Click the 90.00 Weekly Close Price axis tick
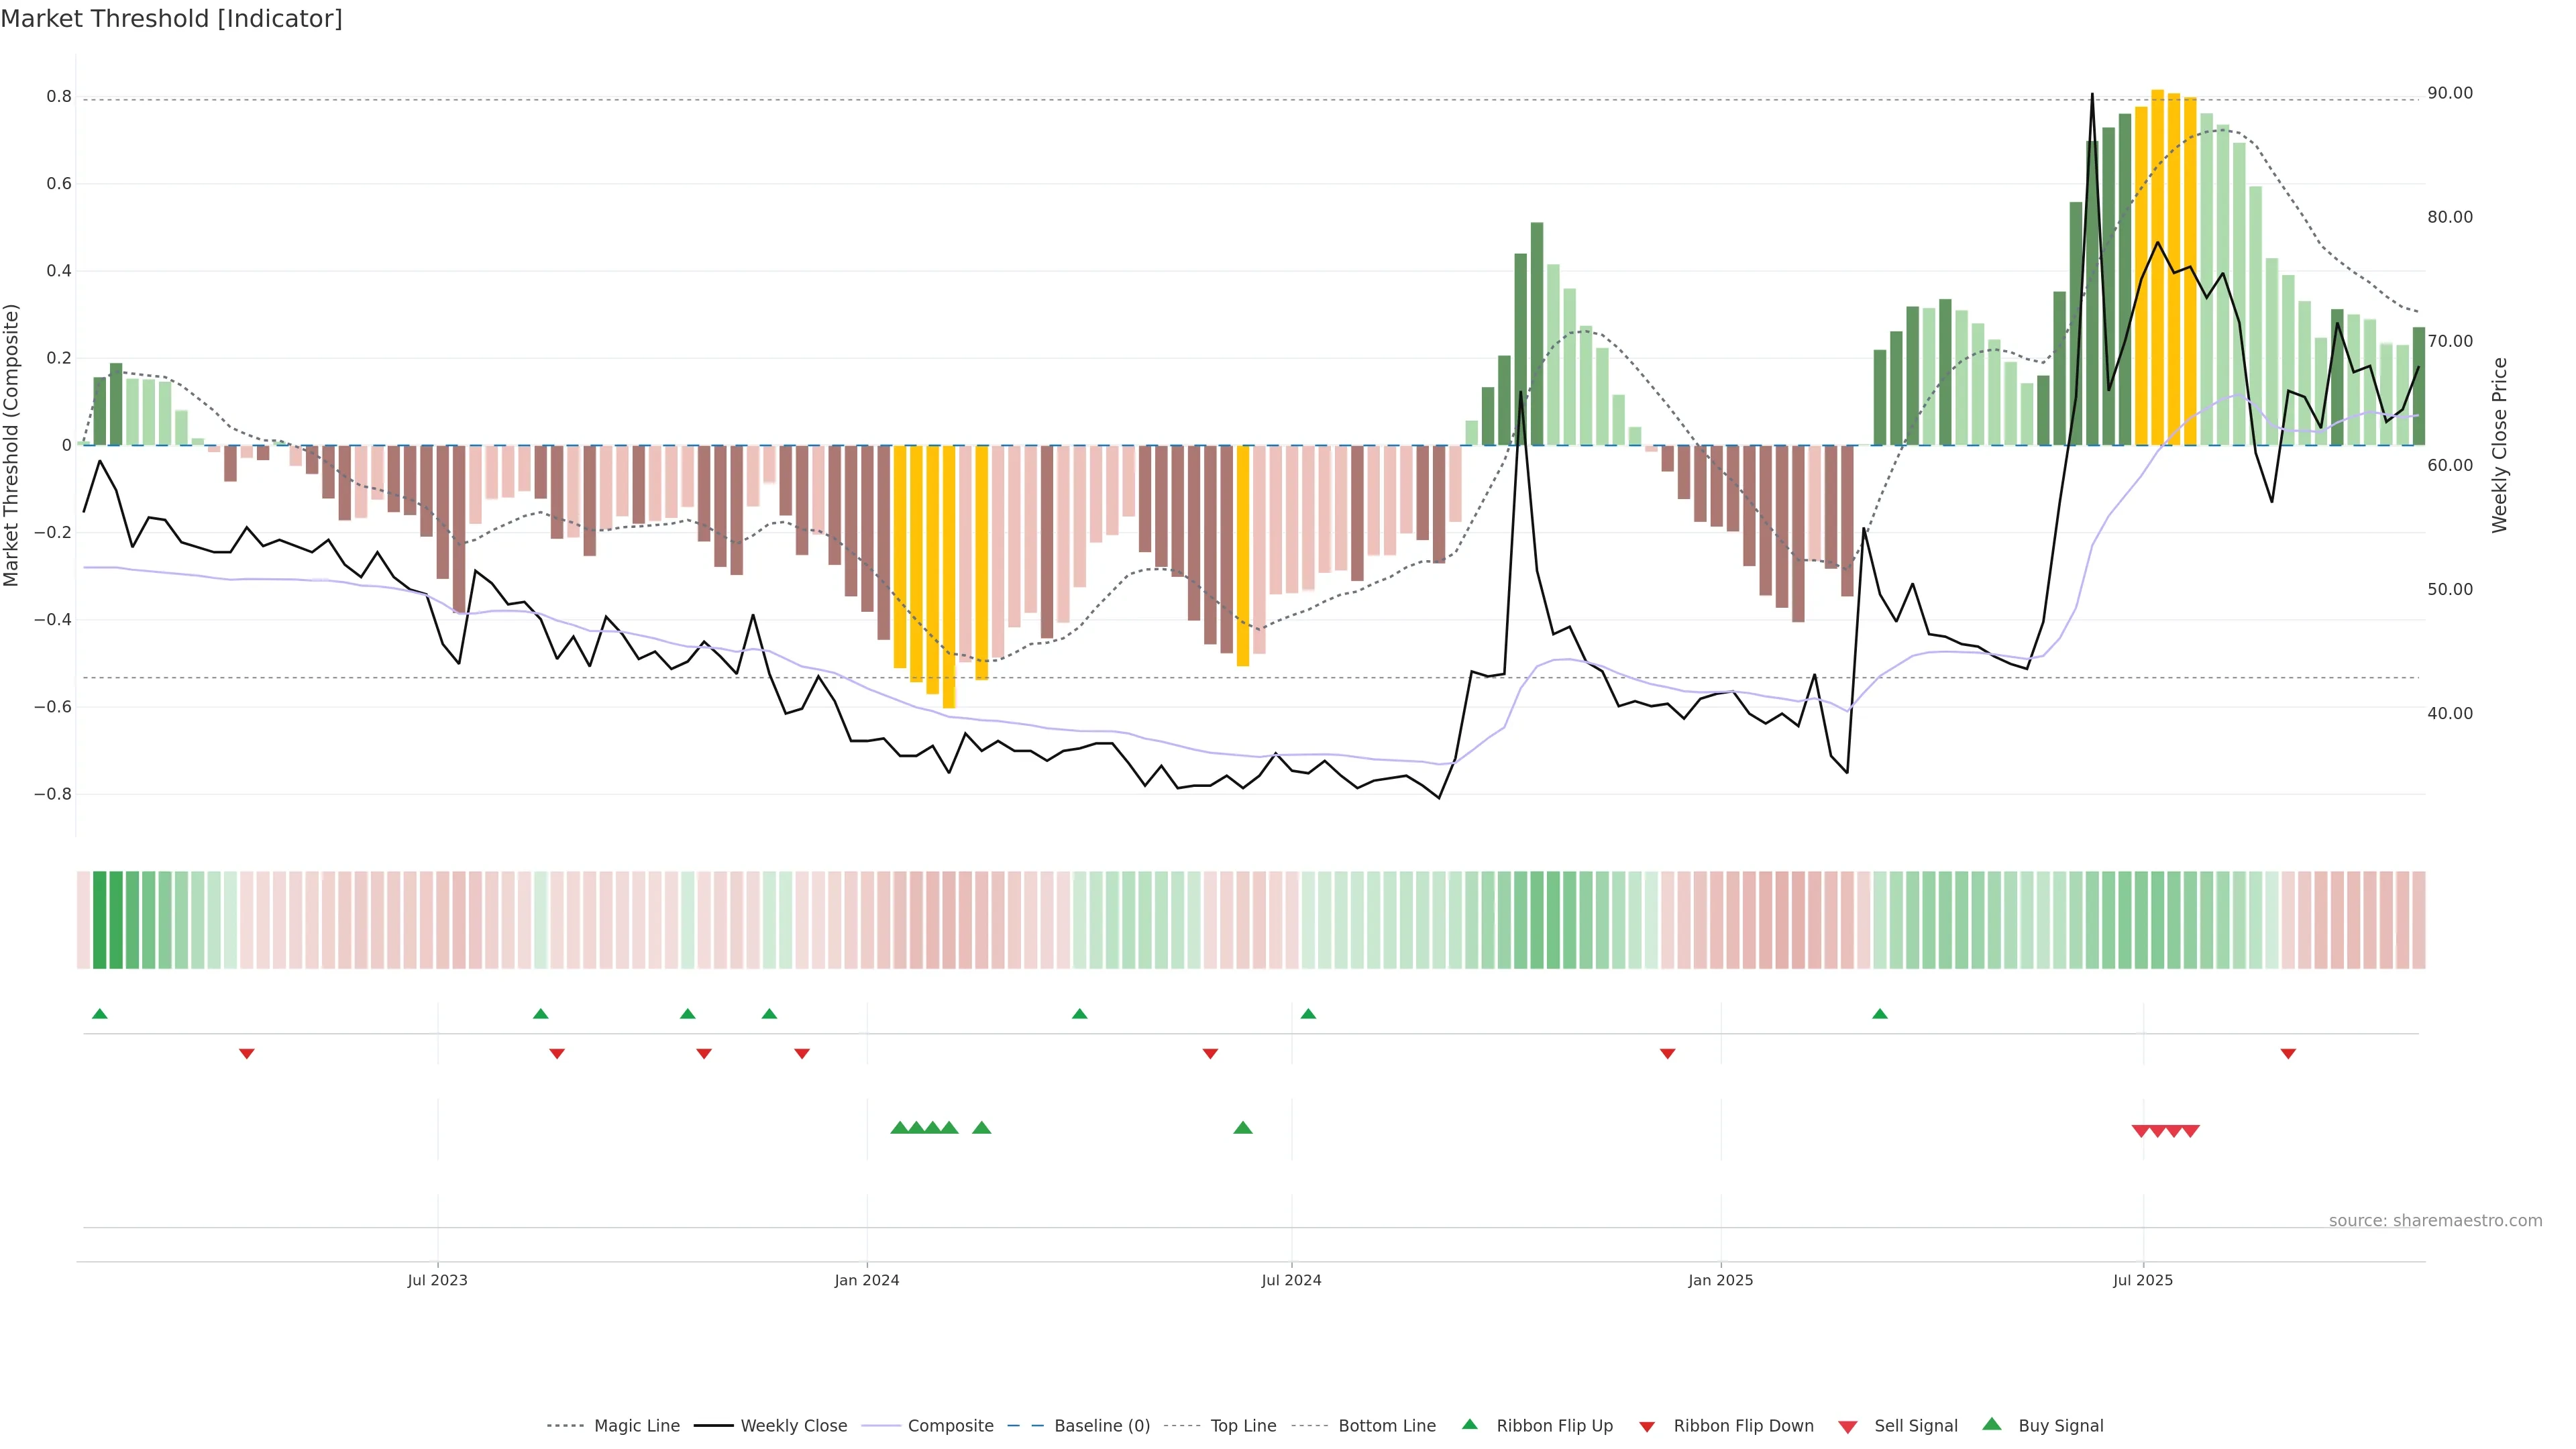The image size is (2576, 1449). coord(2450,93)
